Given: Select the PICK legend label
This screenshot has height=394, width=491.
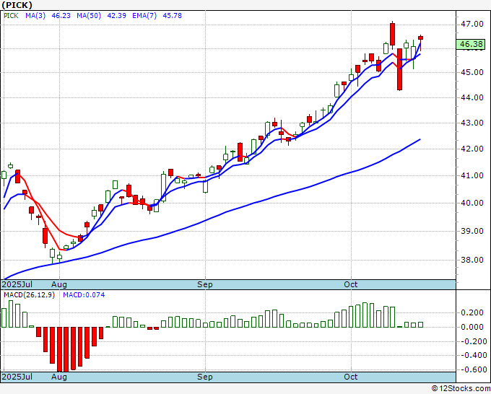Looking at the screenshot, I should (x=11, y=16).
